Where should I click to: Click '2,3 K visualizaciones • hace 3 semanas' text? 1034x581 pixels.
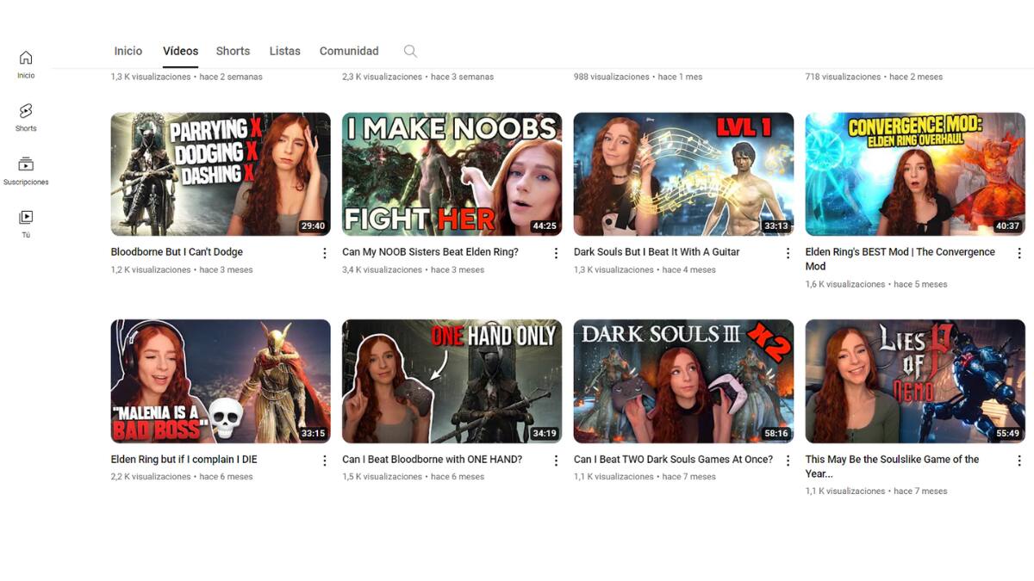tap(418, 77)
